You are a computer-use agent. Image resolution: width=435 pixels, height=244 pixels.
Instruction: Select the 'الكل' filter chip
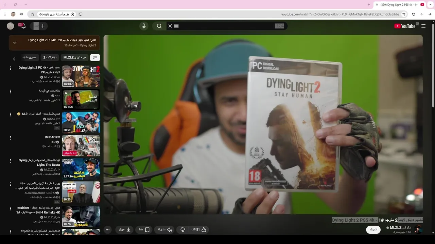pyautogui.click(x=95, y=58)
